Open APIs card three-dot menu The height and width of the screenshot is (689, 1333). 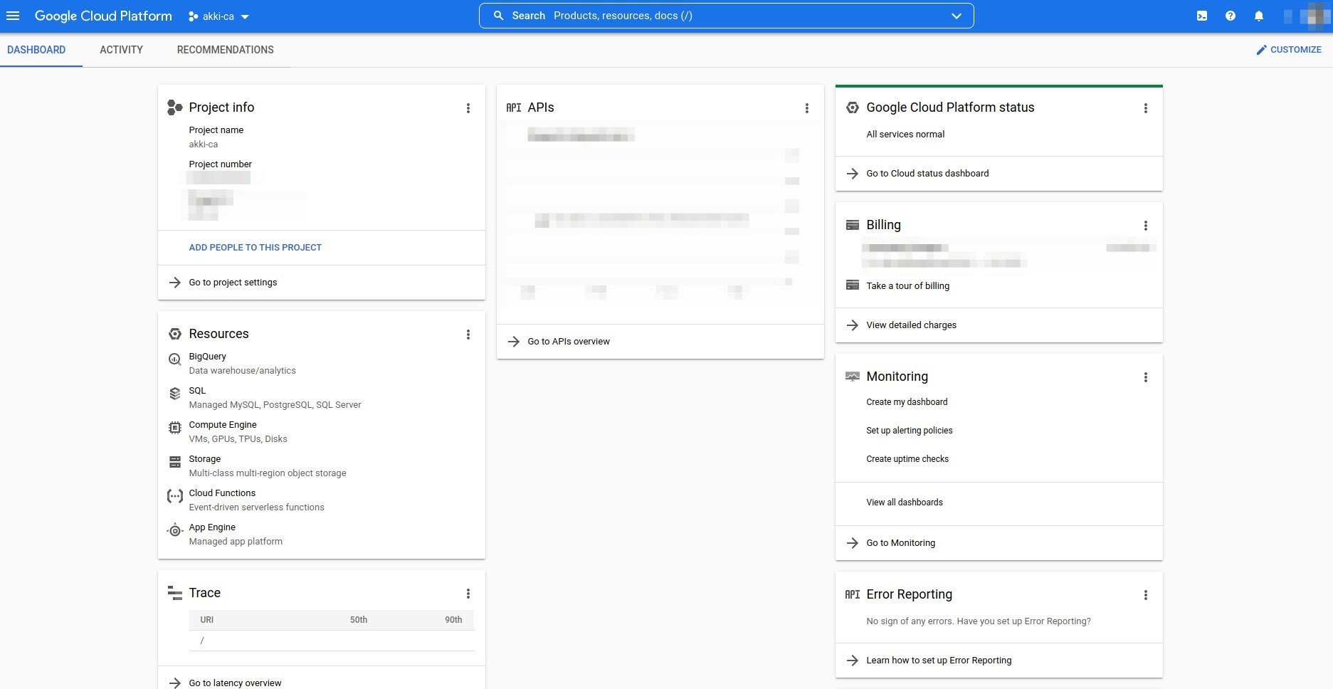pyautogui.click(x=807, y=108)
